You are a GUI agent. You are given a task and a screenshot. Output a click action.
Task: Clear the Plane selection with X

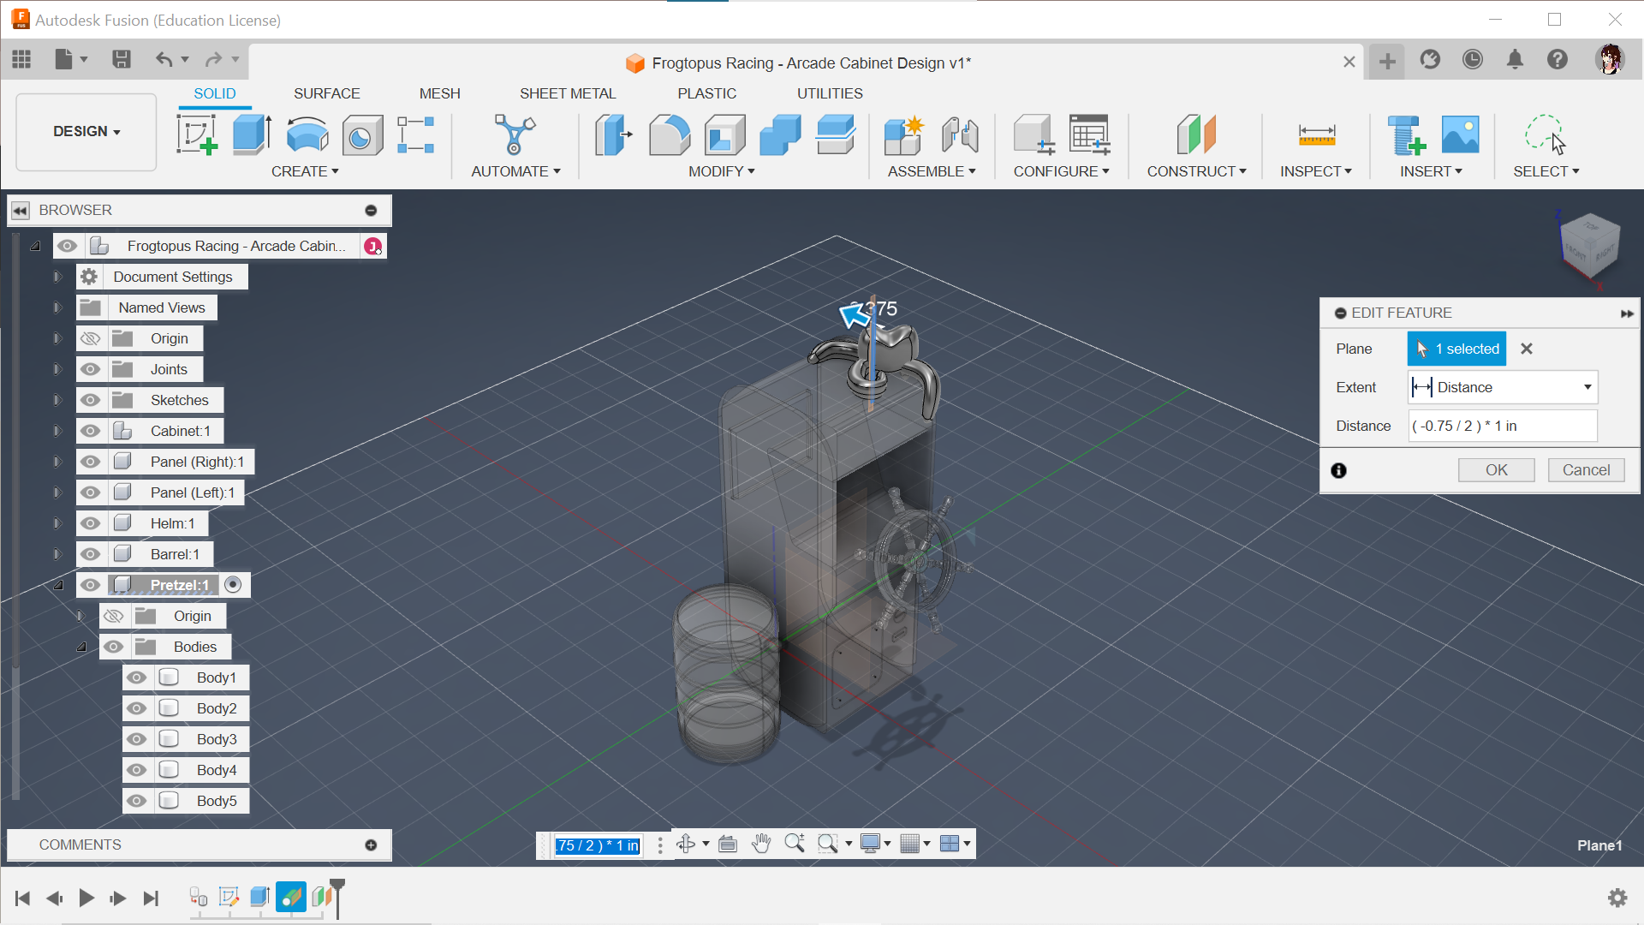tap(1526, 349)
